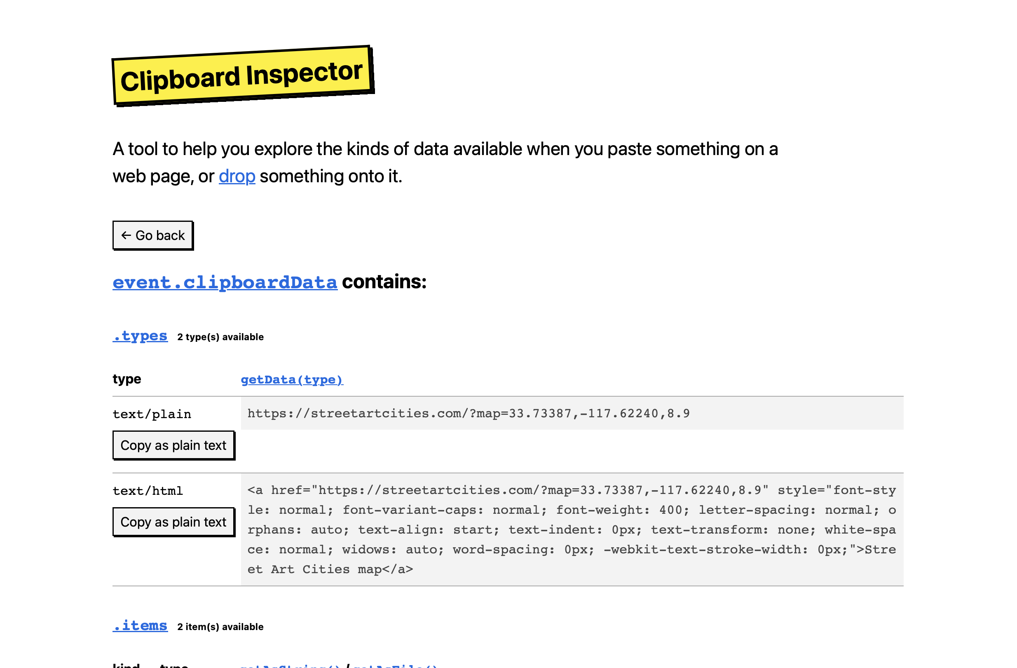The height and width of the screenshot is (668, 1017).
Task: Open the getAsString() link at the bottom
Action: (x=291, y=666)
